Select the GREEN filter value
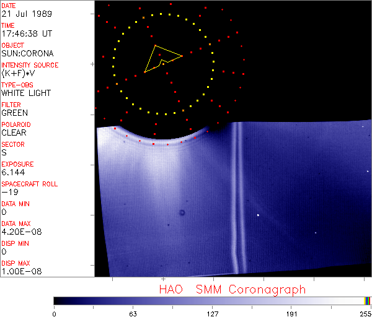This screenshot has height=317, width=372. point(15,113)
